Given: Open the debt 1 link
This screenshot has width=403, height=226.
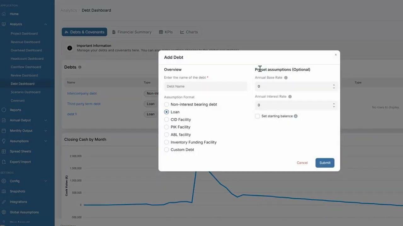Looking at the screenshot, I should click(x=72, y=114).
